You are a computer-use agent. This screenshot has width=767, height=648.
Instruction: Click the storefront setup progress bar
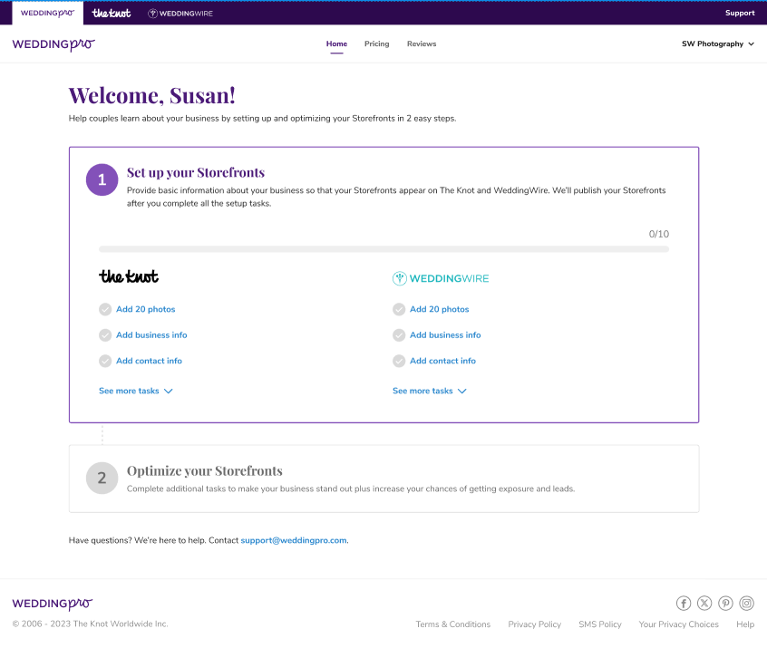384,249
